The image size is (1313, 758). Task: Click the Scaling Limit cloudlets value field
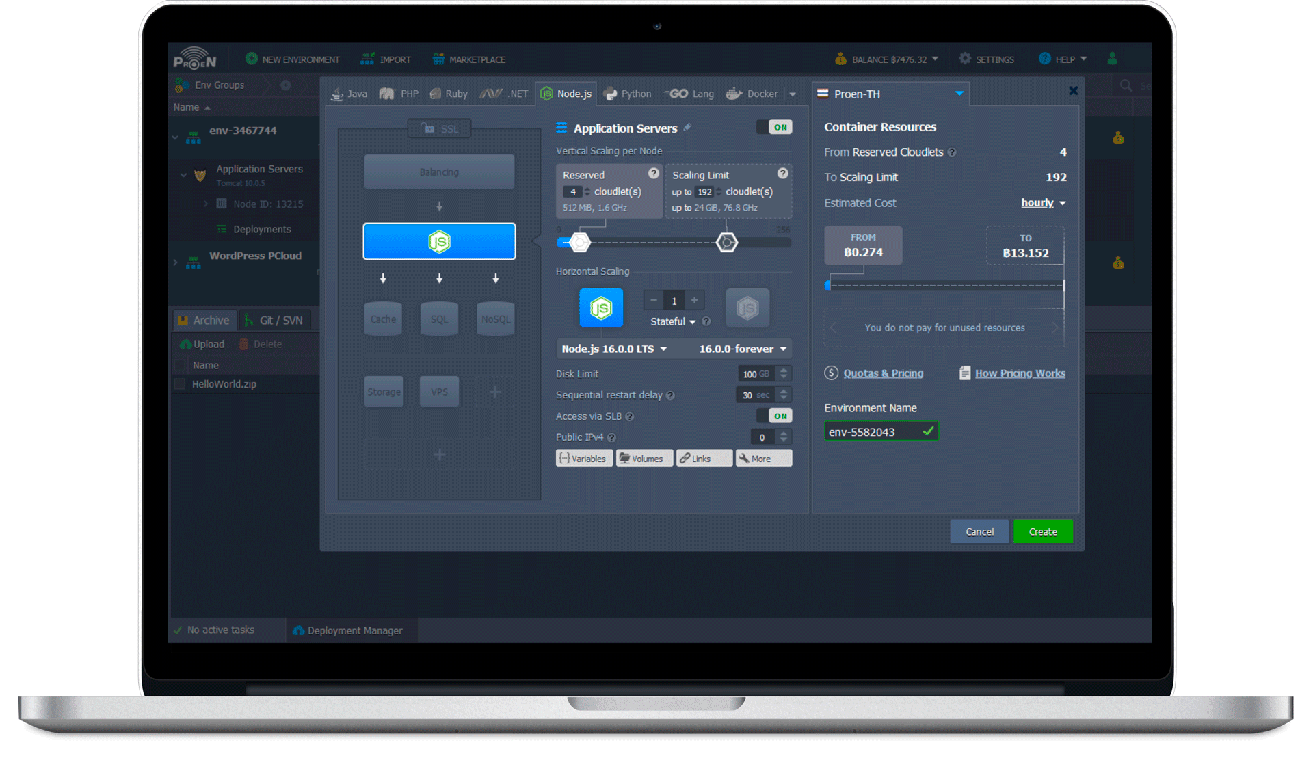705,192
